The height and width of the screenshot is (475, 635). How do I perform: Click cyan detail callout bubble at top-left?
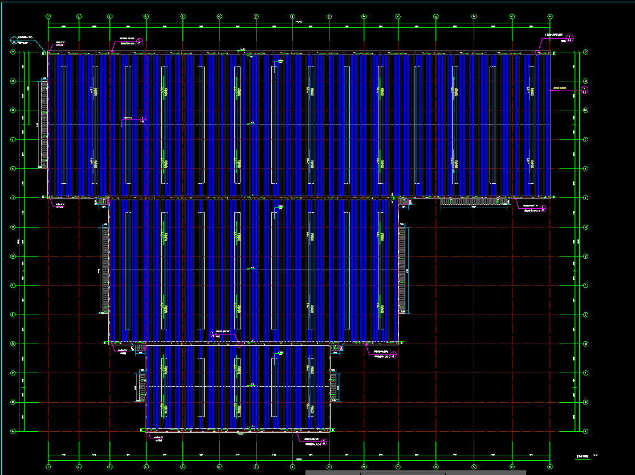pos(13,40)
